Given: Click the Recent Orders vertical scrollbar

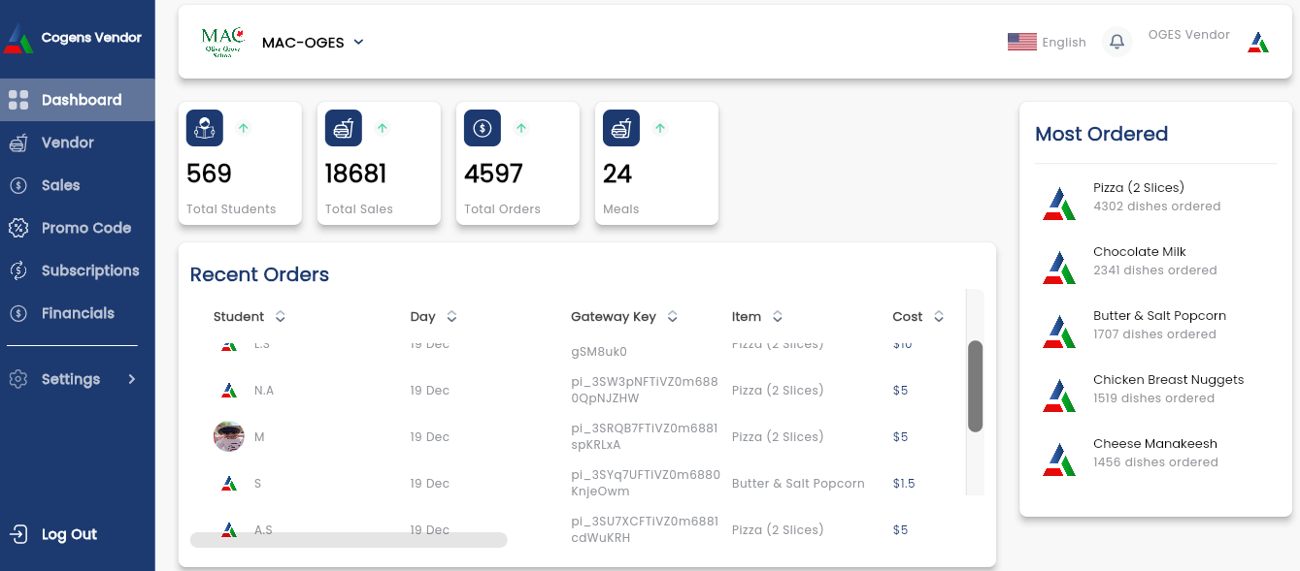Looking at the screenshot, I should 975,385.
